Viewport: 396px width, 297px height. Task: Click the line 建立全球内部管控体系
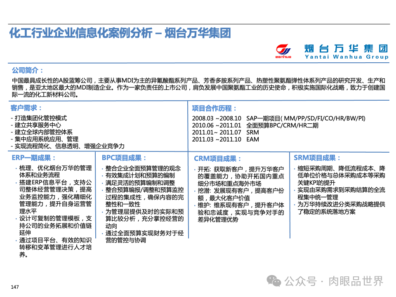tap(42, 132)
